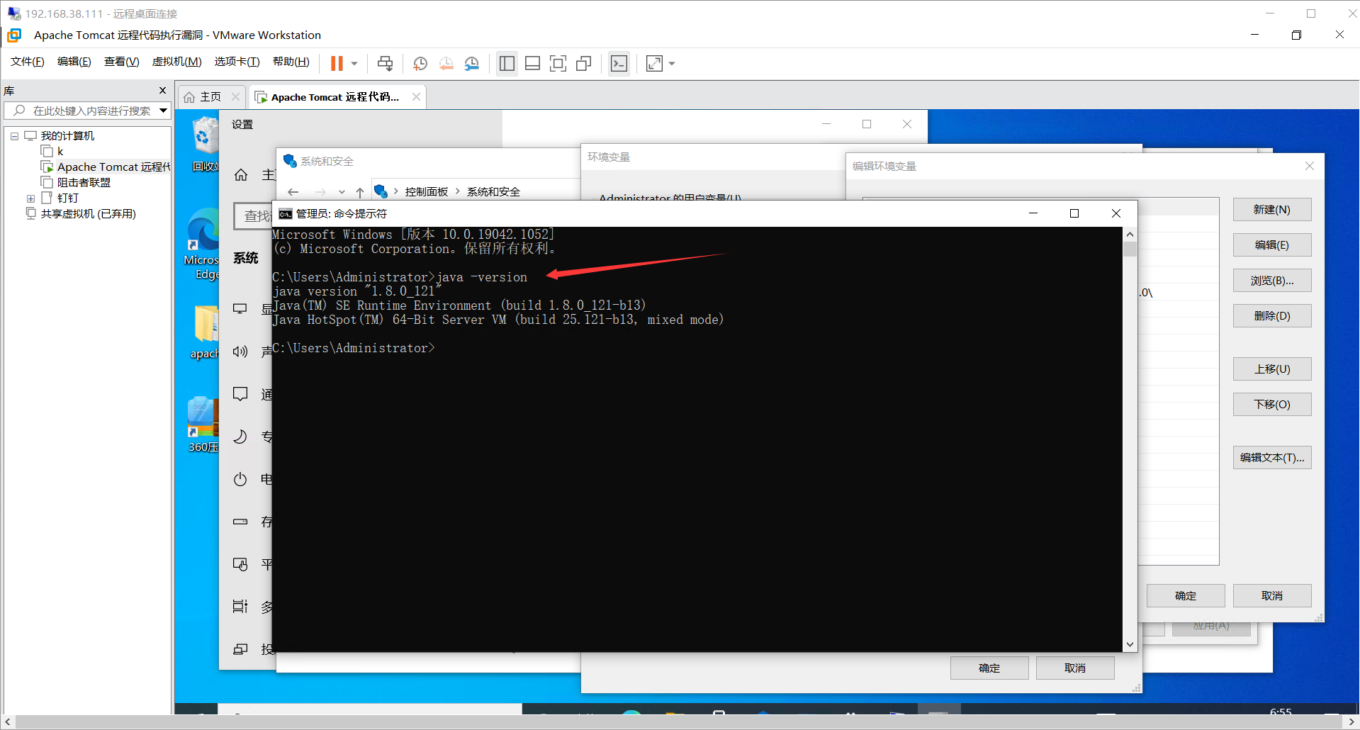The width and height of the screenshot is (1360, 730).
Task: Close the 编辑环境变量 dialog
Action: [1310, 166]
